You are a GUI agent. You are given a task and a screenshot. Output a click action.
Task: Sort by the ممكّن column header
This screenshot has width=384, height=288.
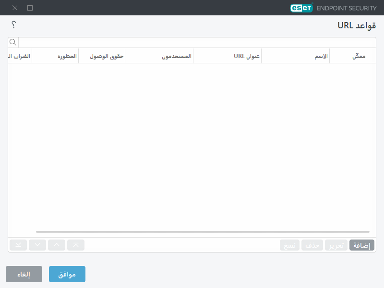(353, 56)
